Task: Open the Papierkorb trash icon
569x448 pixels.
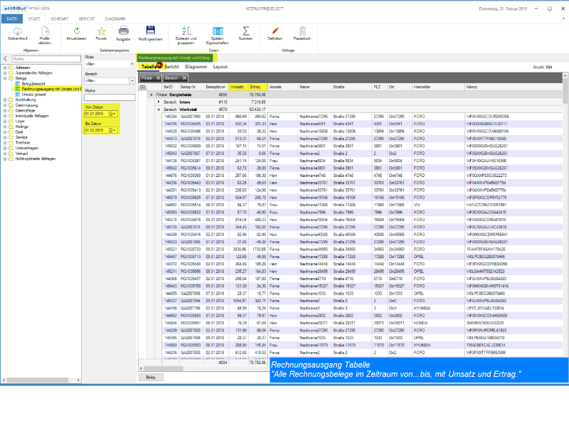Action: point(302,31)
